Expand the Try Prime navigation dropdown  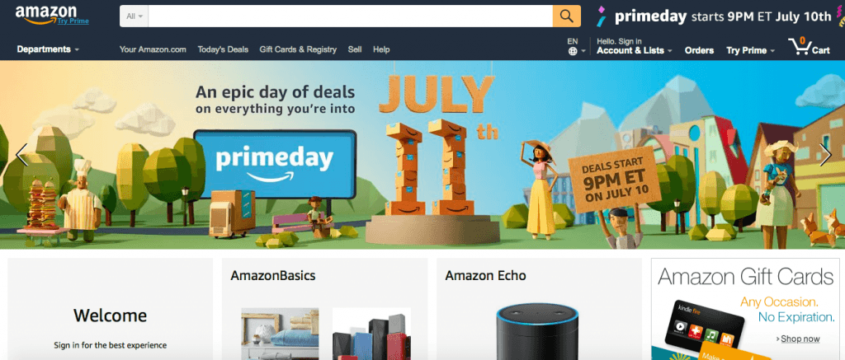(x=751, y=50)
